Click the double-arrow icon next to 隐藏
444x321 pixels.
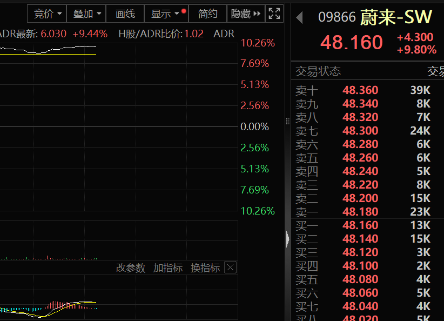pos(257,14)
